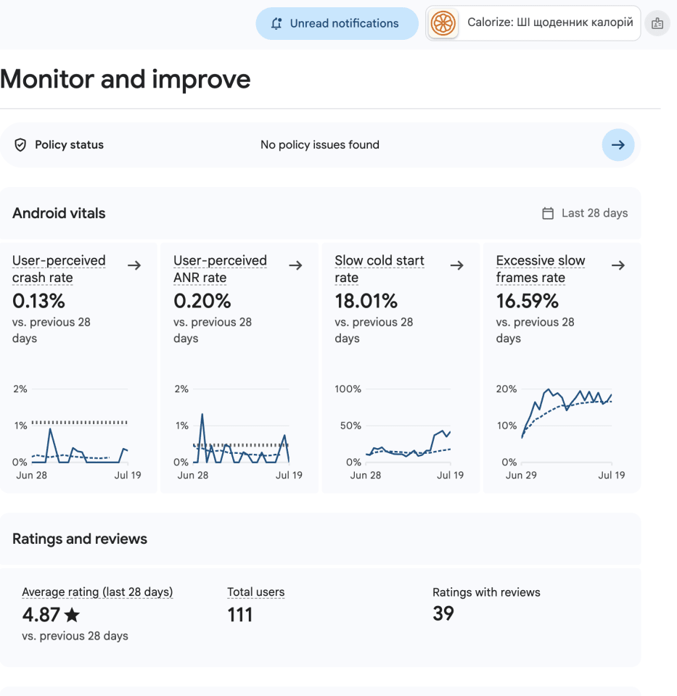Select the Last 28 days label

pos(594,213)
